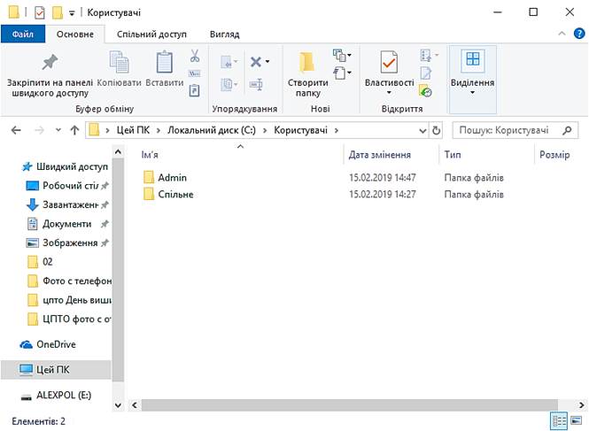Open the Властивості dropdown arrow
The width and height of the screenshot is (589, 431).
[389, 93]
